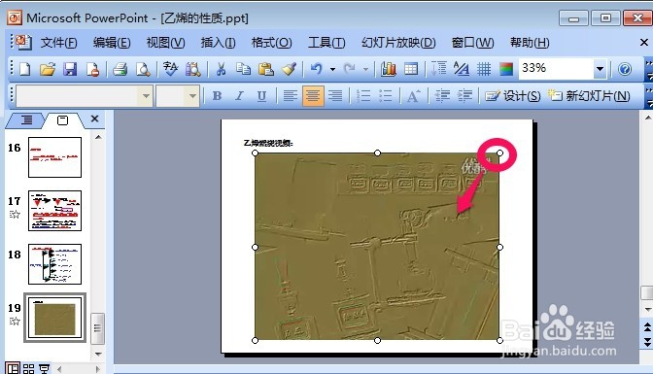Open the 帮助(H) menu

[530, 43]
